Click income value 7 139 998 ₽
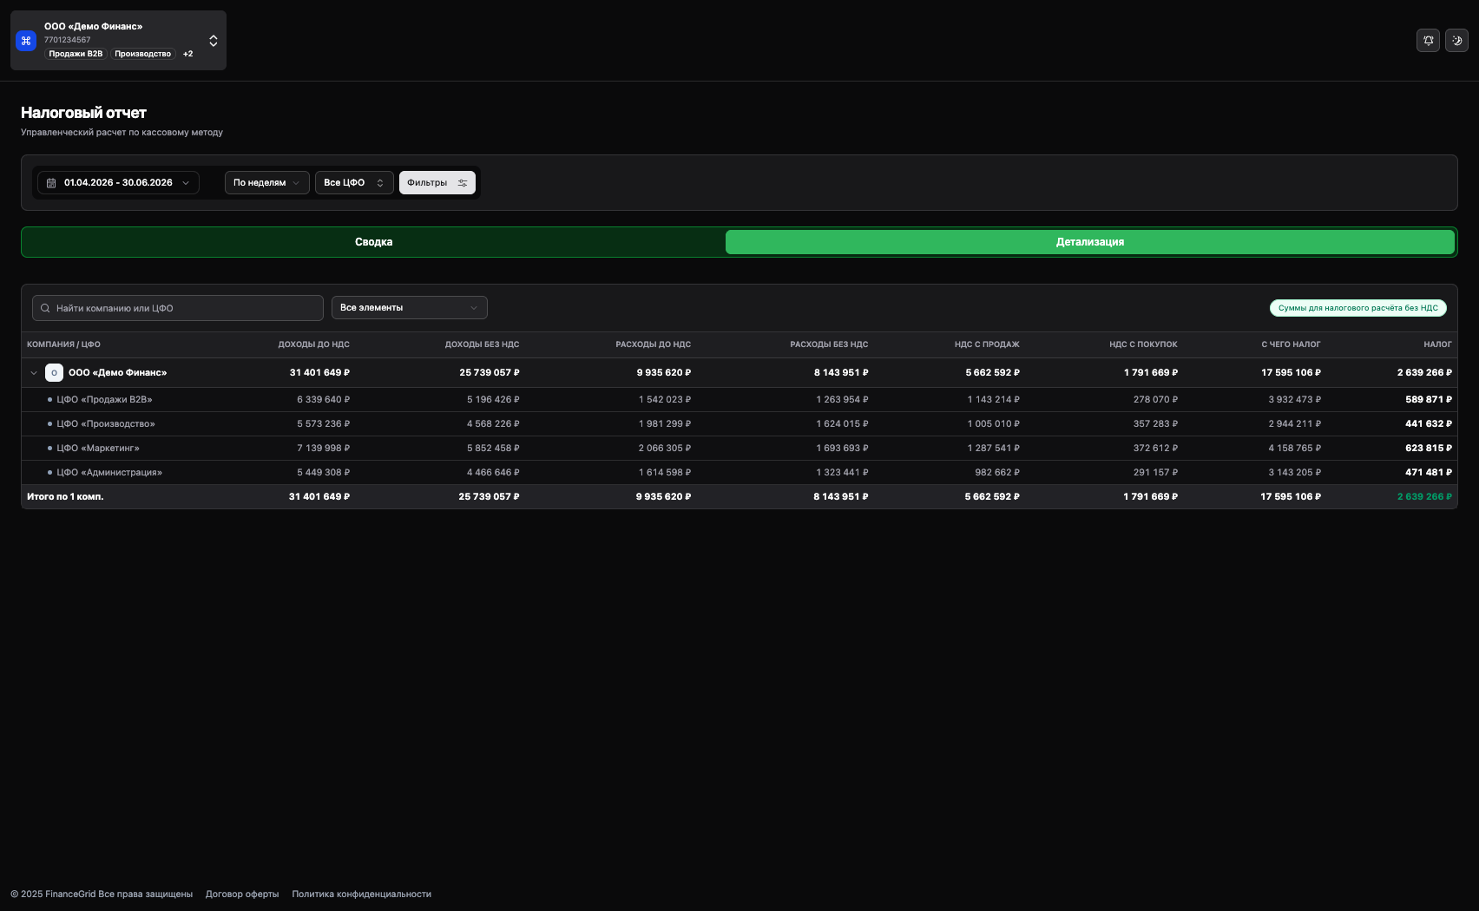This screenshot has height=911, width=1479. [323, 449]
